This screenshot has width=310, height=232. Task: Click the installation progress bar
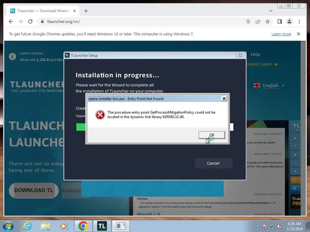(x=155, y=127)
